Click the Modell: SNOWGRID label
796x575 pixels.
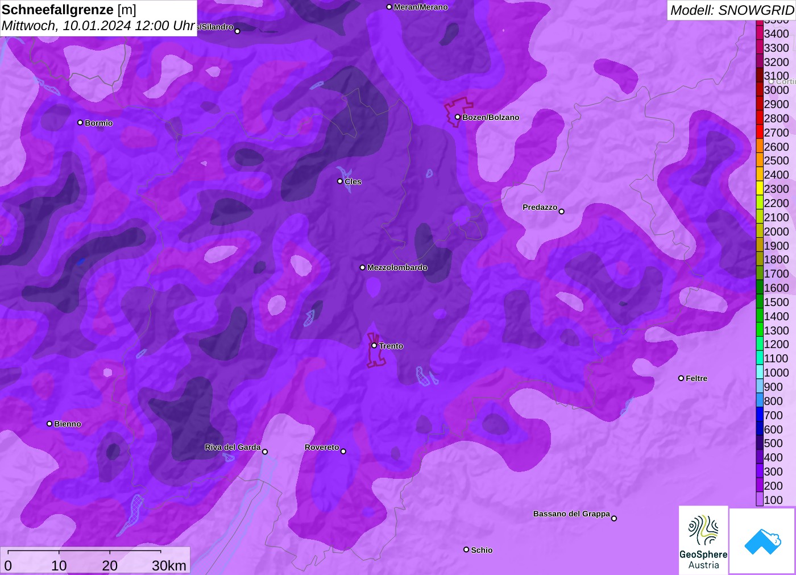(x=732, y=10)
